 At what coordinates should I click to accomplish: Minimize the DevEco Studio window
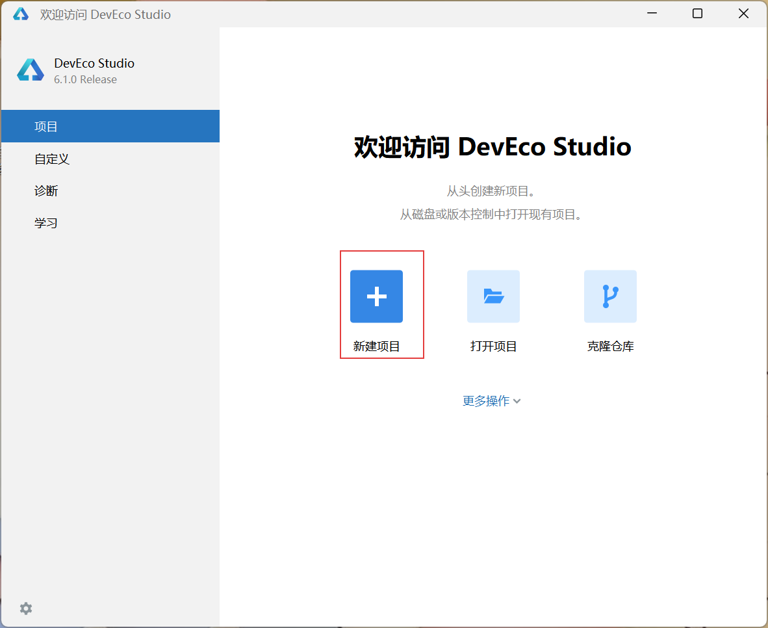click(652, 14)
